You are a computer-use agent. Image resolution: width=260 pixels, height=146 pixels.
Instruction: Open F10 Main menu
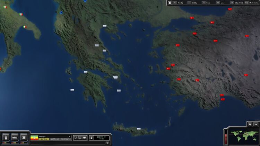coord(251,3)
